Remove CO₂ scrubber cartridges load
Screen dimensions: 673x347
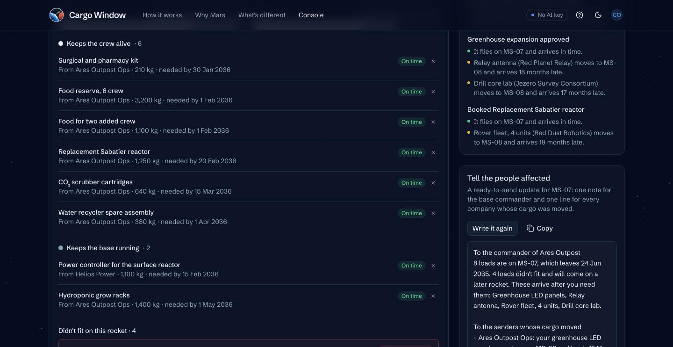coord(433,183)
